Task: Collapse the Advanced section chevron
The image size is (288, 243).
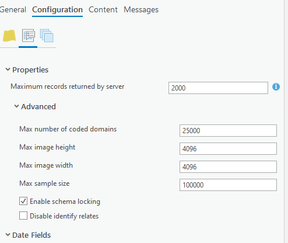Action: coord(16,106)
